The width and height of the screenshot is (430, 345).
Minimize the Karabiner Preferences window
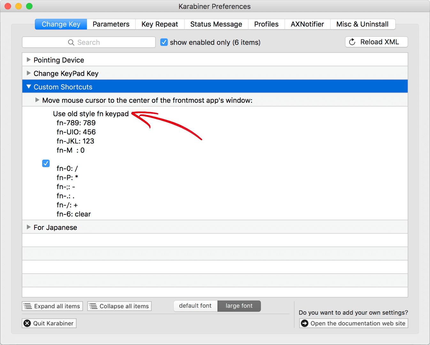pyautogui.click(x=19, y=6)
